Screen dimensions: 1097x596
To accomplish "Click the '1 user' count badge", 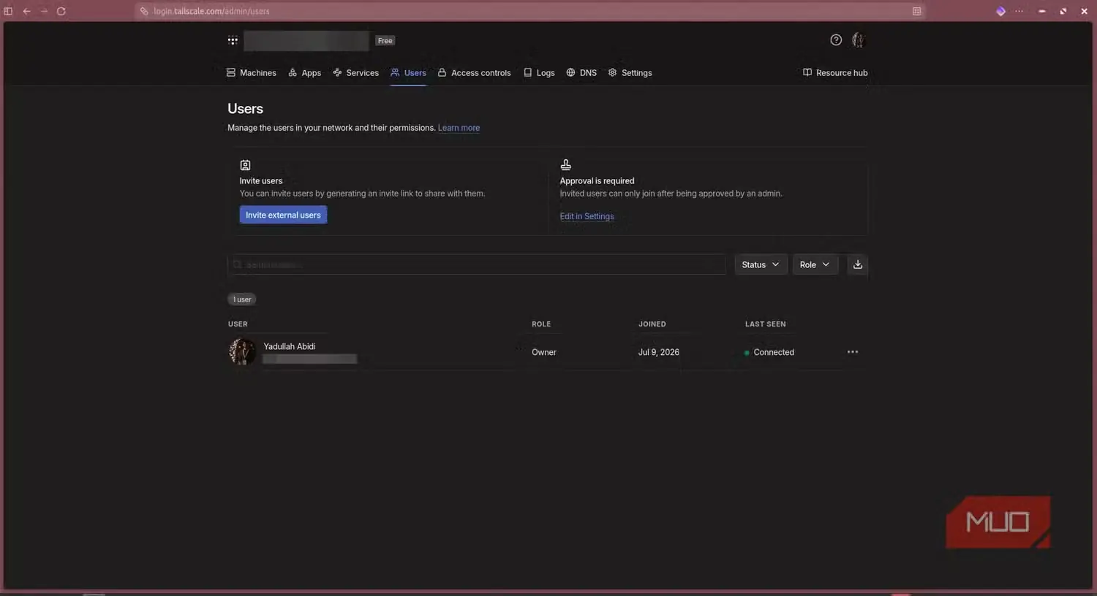I will tap(242, 299).
